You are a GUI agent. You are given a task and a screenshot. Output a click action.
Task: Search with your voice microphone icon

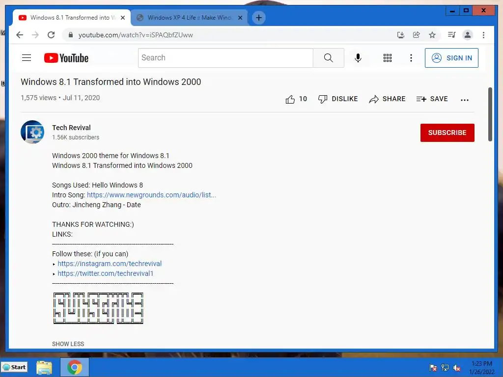tap(358, 58)
